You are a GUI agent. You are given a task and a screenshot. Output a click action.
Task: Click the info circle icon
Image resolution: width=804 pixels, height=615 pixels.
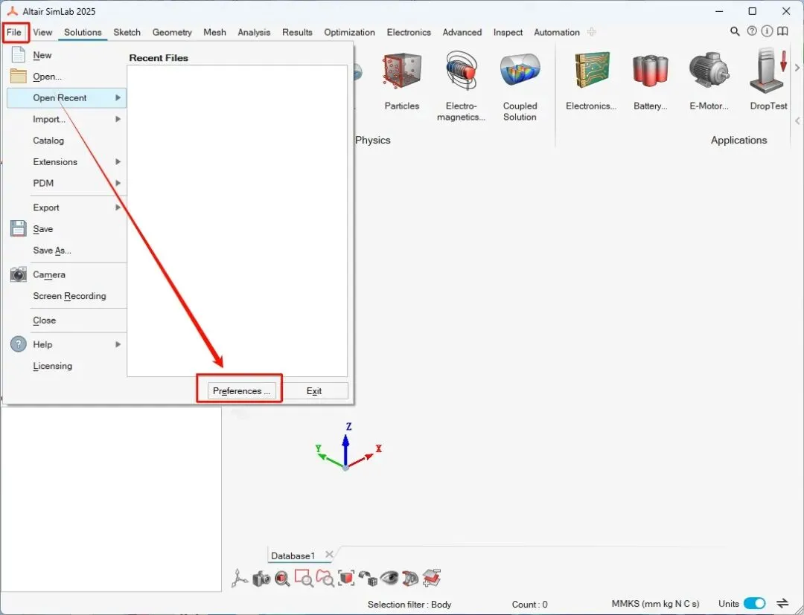coord(767,31)
